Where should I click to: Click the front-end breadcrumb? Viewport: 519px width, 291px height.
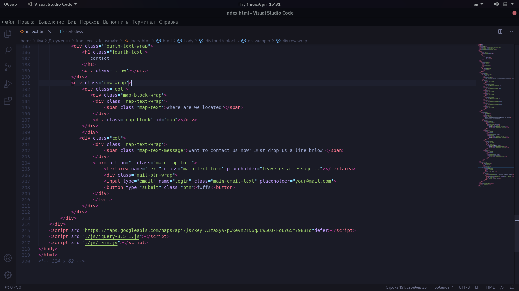tap(85, 41)
